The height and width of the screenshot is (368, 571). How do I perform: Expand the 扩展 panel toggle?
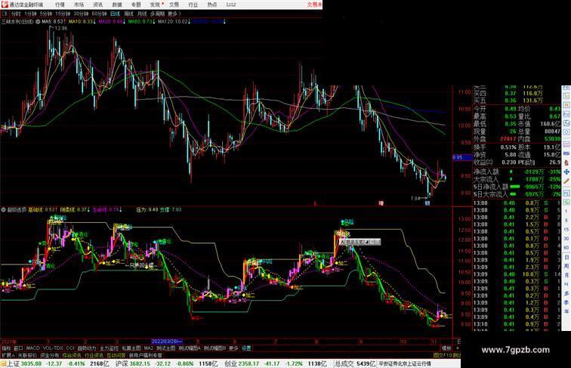coord(8,355)
